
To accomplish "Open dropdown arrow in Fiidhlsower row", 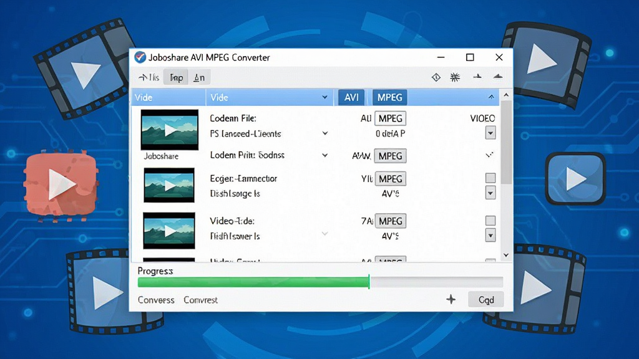I will tap(490, 235).
